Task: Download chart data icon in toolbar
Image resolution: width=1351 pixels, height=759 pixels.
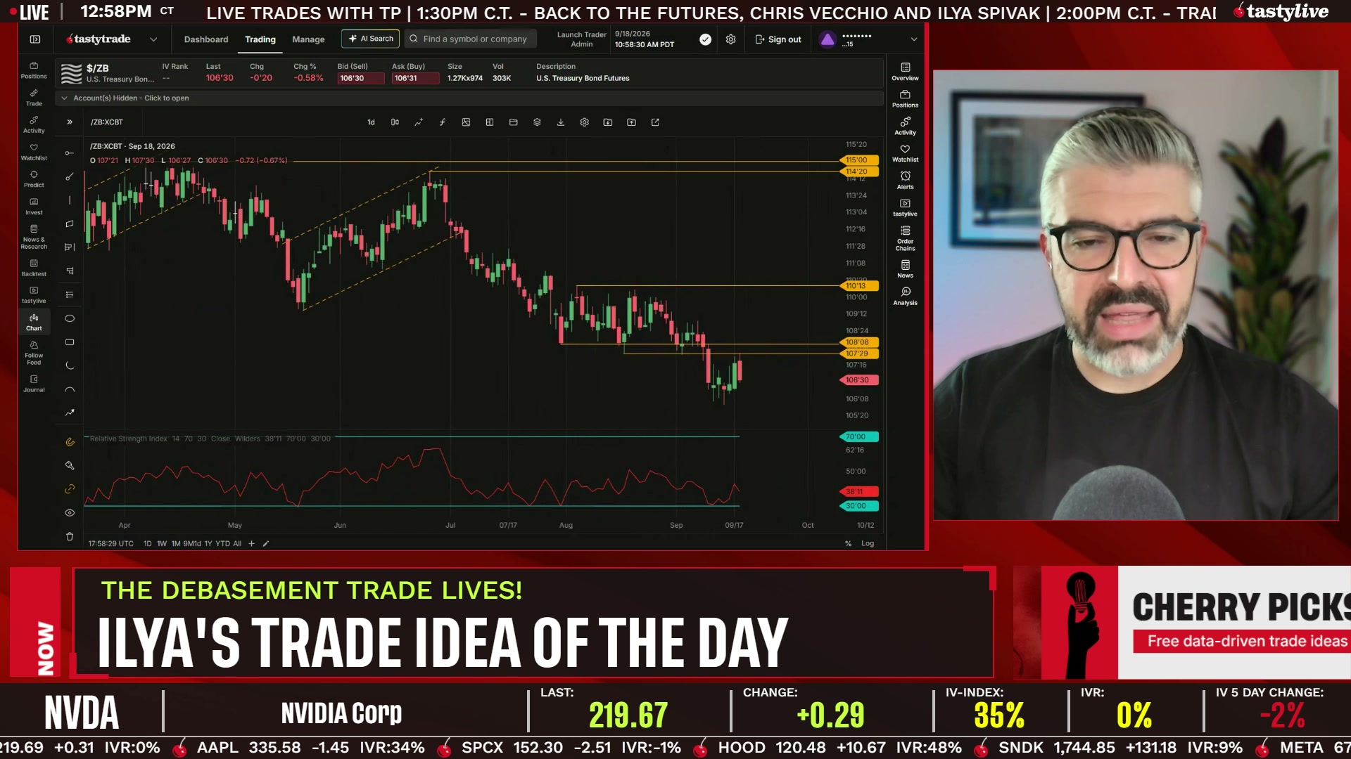Action: click(x=561, y=122)
